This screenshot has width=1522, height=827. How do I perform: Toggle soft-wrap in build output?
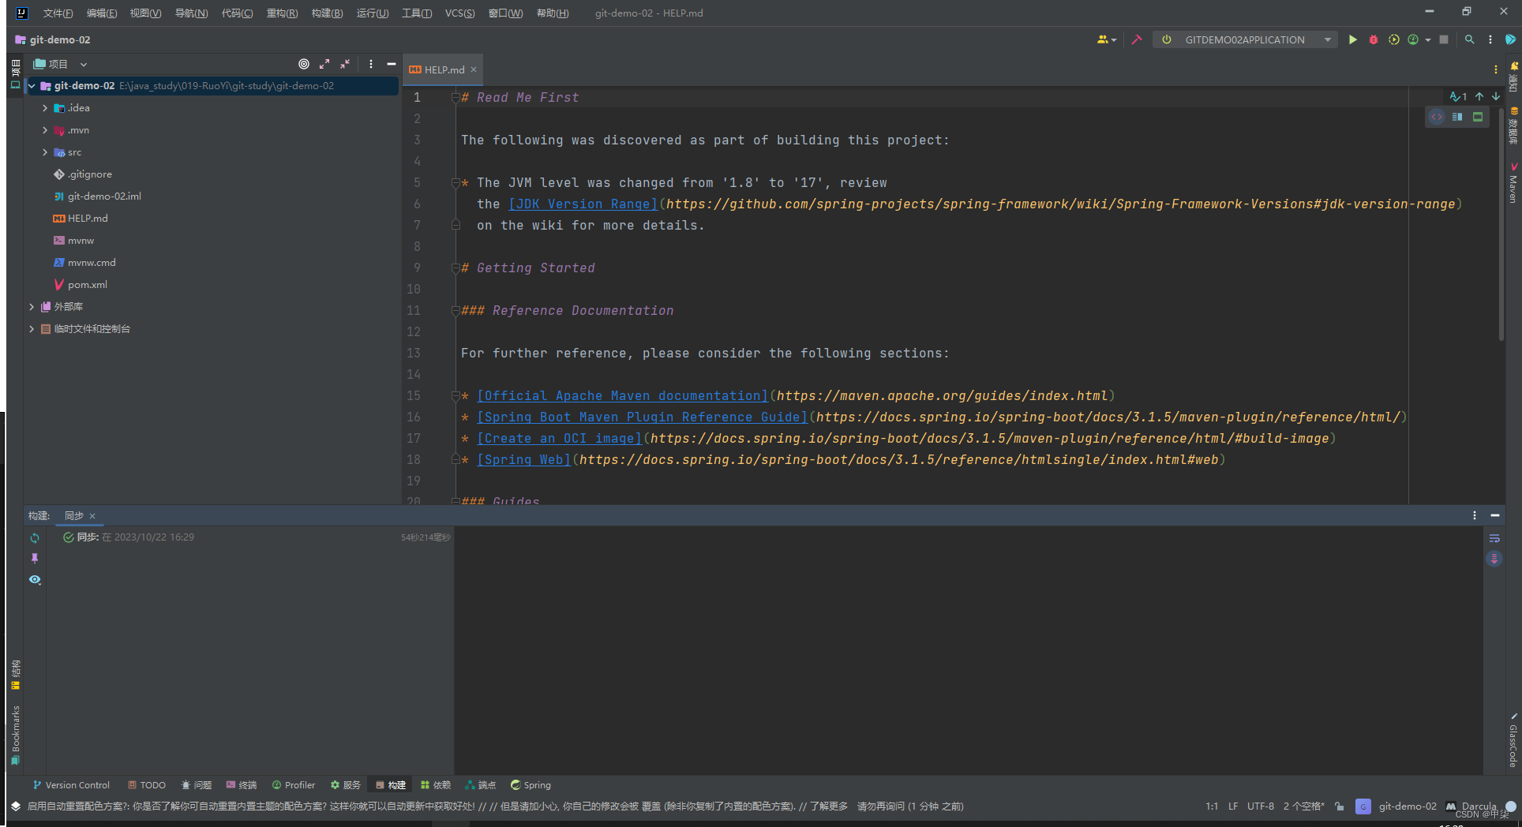point(1494,538)
